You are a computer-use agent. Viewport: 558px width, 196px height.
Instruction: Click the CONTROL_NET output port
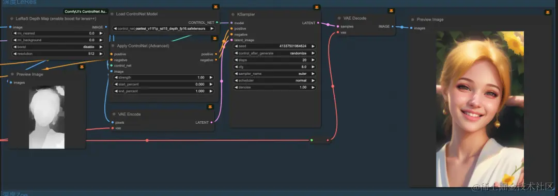click(x=217, y=22)
